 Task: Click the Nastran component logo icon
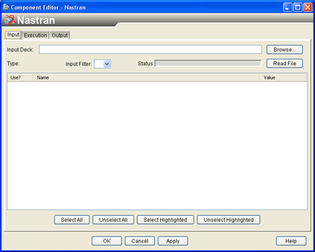coord(10,20)
